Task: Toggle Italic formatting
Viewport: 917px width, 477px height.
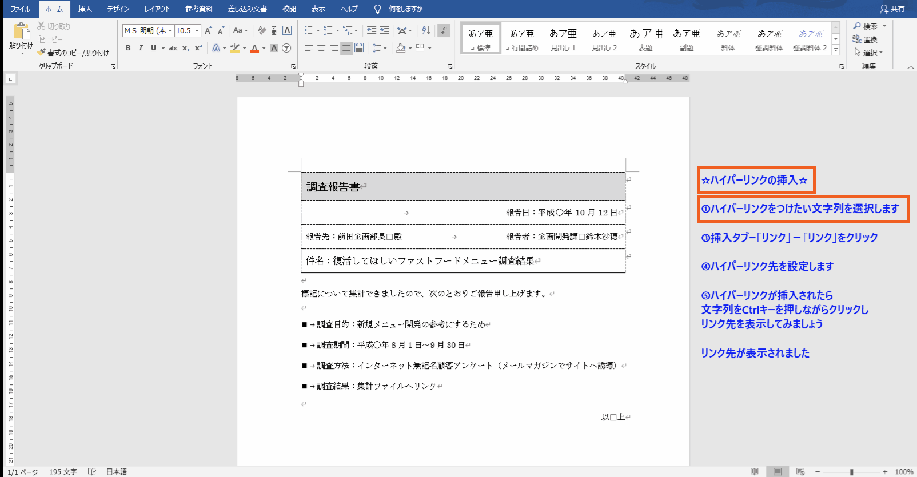Action: 141,49
